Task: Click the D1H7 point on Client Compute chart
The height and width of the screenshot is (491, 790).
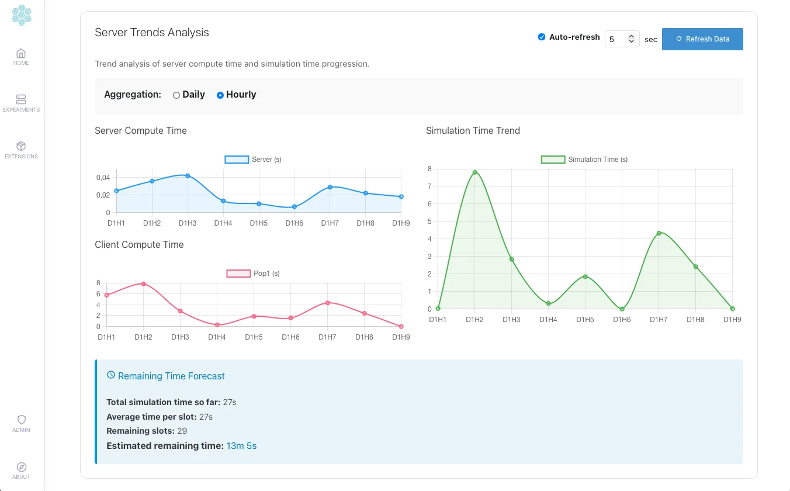Action: pyautogui.click(x=328, y=303)
